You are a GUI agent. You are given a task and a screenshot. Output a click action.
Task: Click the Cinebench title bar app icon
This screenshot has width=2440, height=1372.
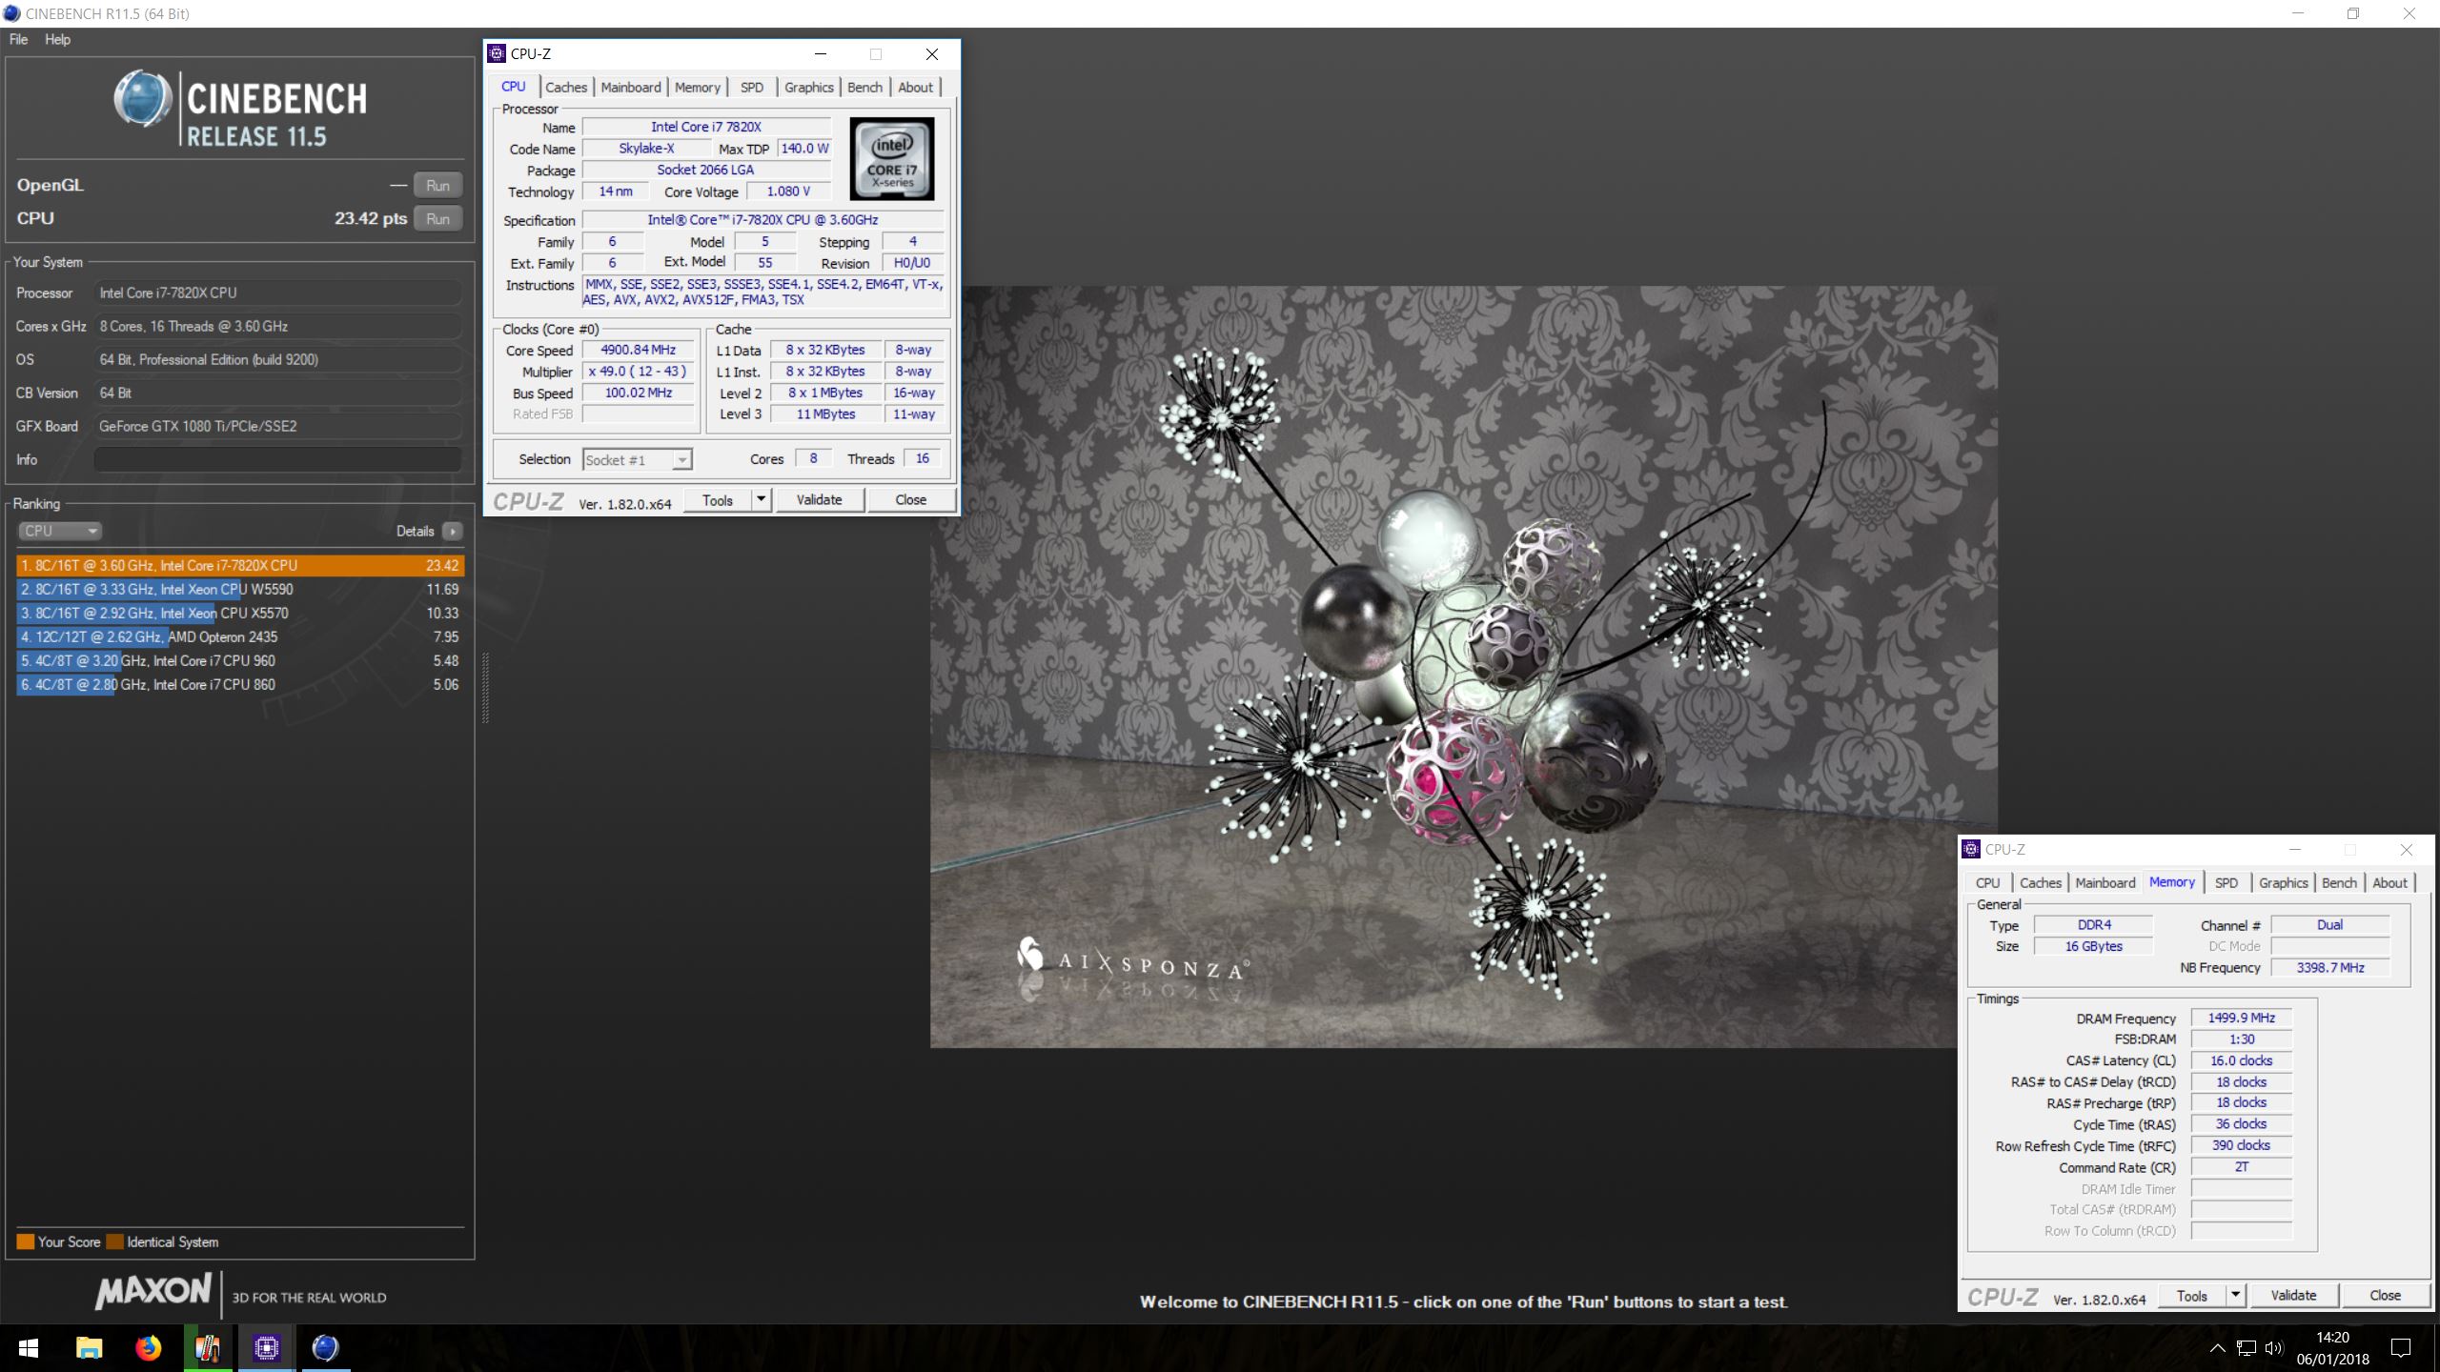[11, 13]
